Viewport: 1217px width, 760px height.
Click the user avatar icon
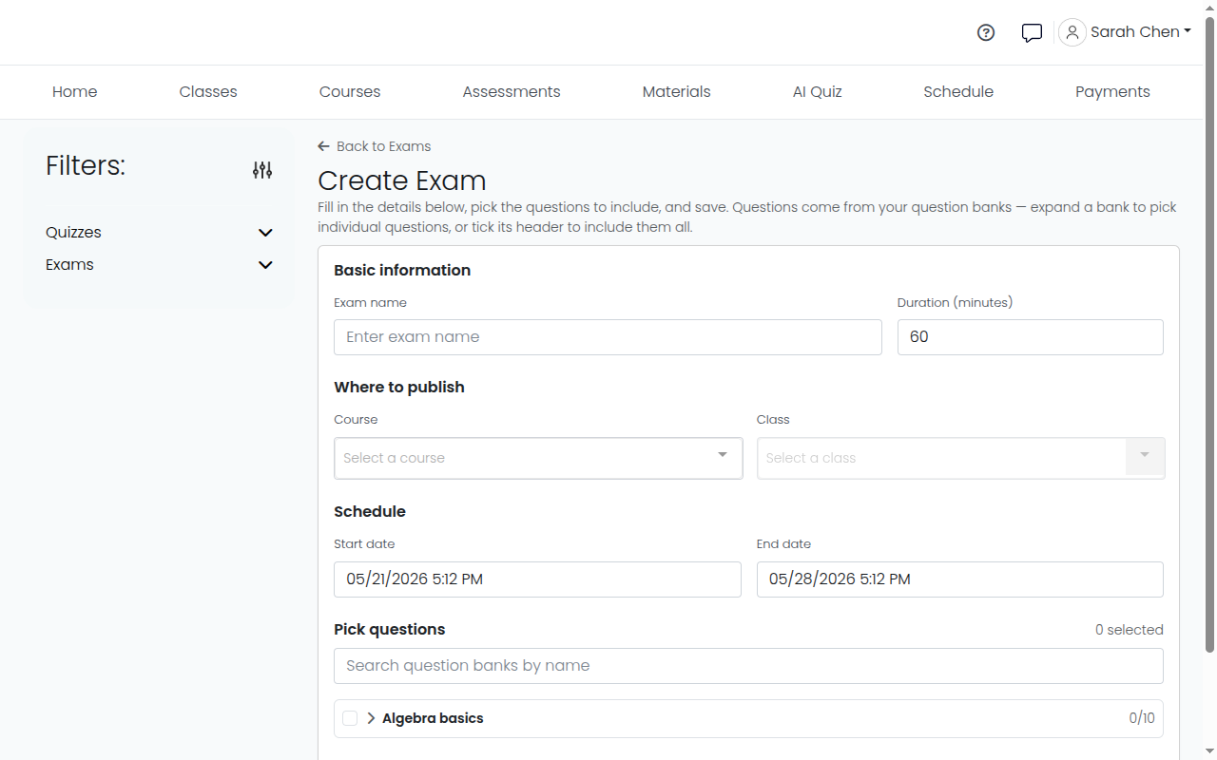coord(1072,32)
